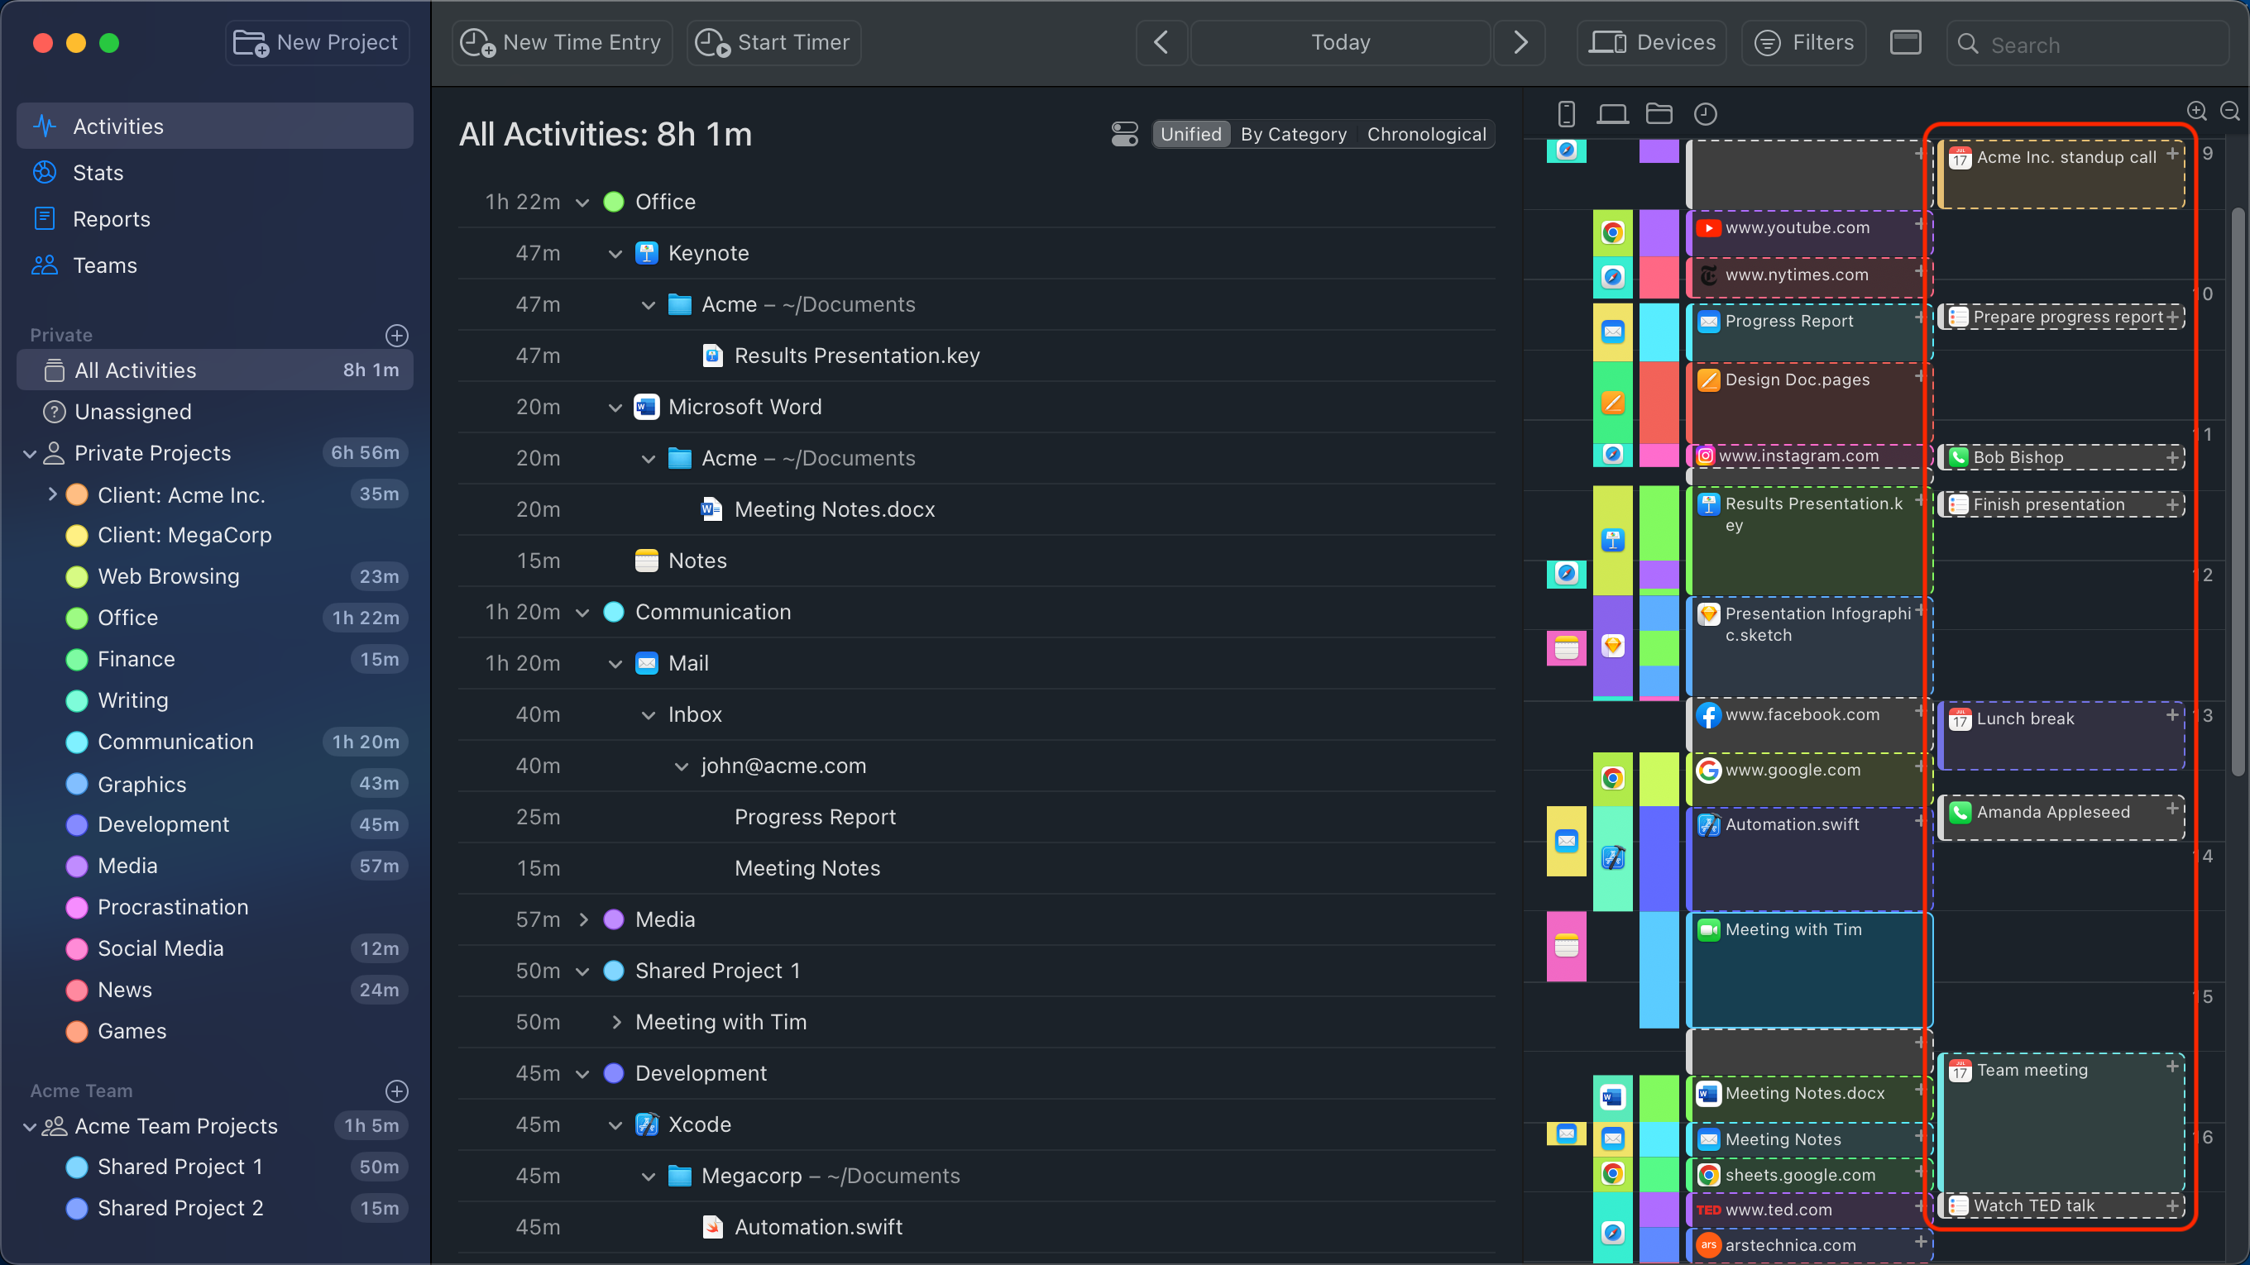
Task: Click the clock column icon in timeline
Action: coord(1705,113)
